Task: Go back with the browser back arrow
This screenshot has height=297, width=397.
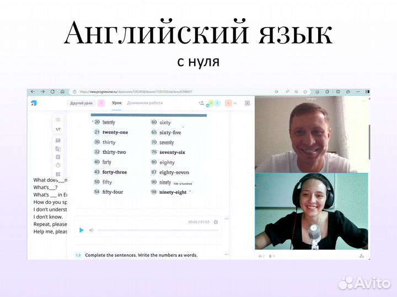Action: [x=33, y=91]
